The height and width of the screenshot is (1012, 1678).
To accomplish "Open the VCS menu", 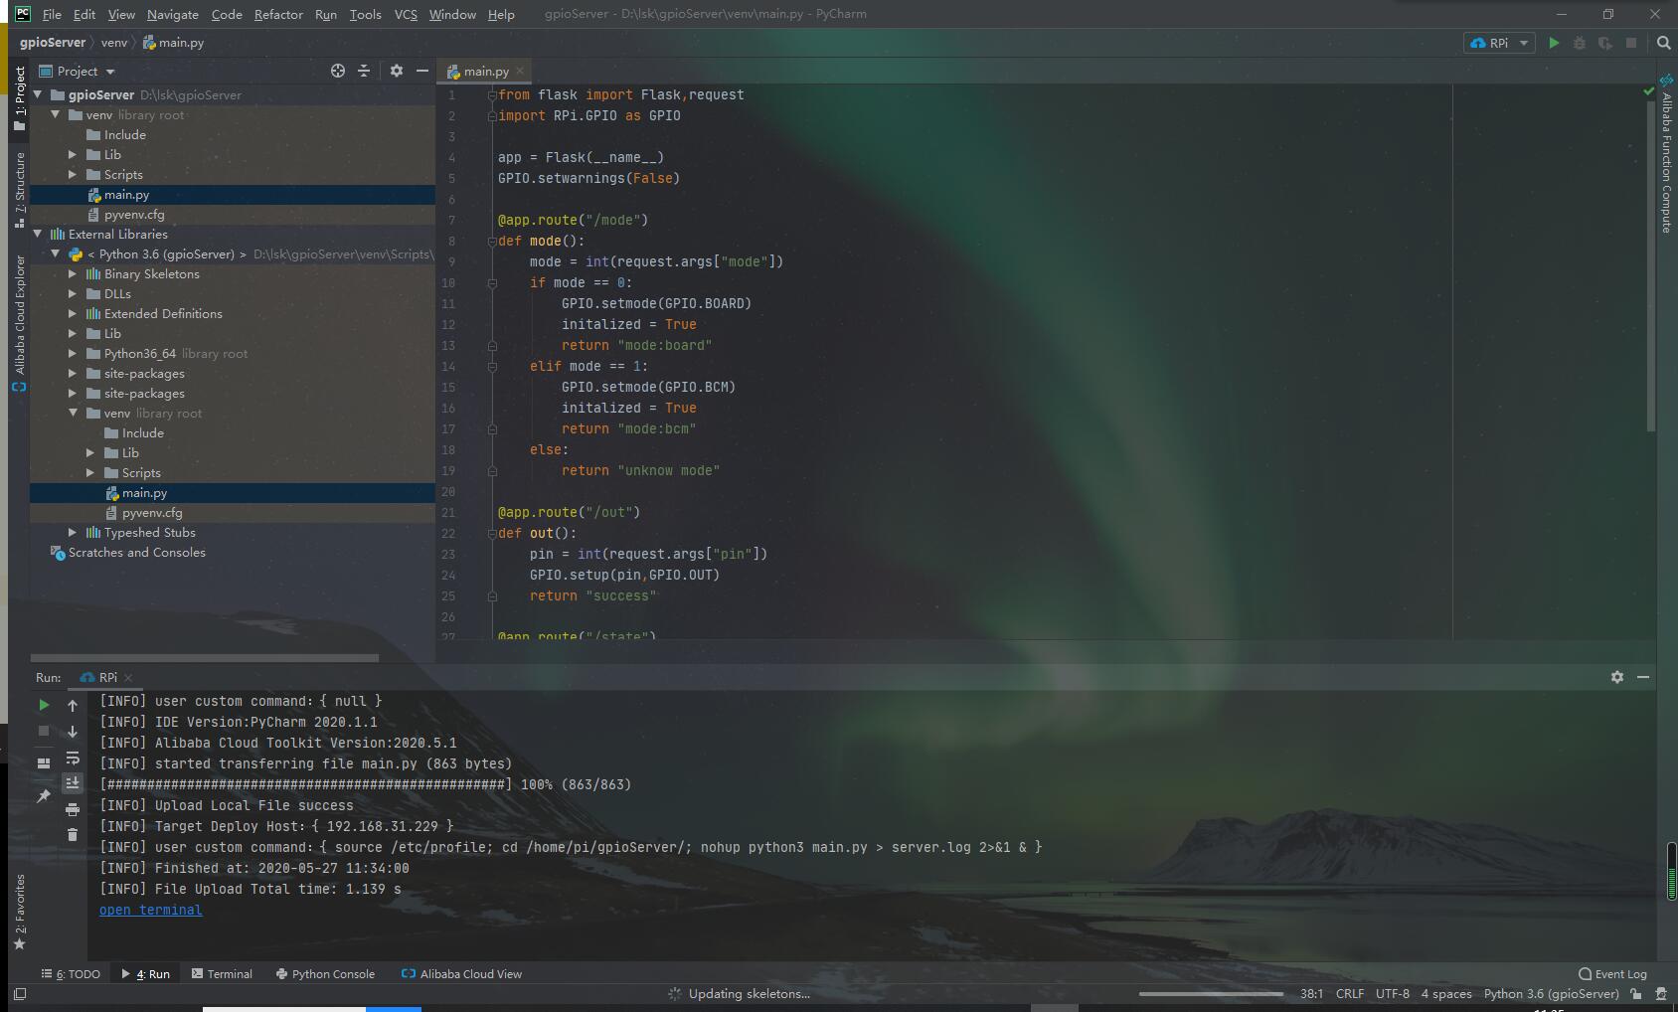I will 406,14.
